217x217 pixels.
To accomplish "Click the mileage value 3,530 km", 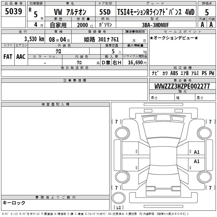I will 34,39.
